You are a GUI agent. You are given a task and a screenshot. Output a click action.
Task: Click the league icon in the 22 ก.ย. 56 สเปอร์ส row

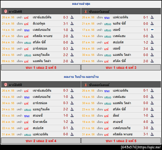pyautogui.click(x=72, y=128)
